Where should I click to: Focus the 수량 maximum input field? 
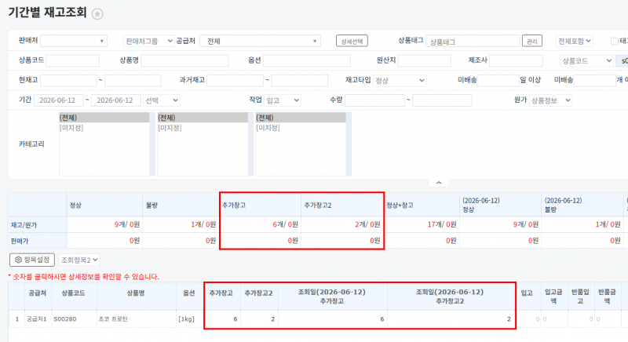coord(442,100)
